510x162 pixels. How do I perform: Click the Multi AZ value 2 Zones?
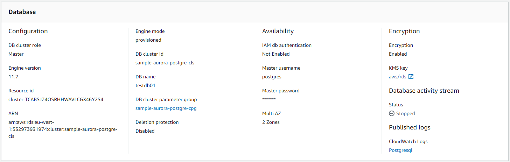(271, 122)
